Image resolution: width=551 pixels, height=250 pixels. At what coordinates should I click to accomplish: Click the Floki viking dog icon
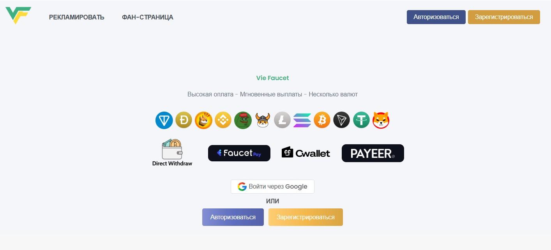click(263, 120)
